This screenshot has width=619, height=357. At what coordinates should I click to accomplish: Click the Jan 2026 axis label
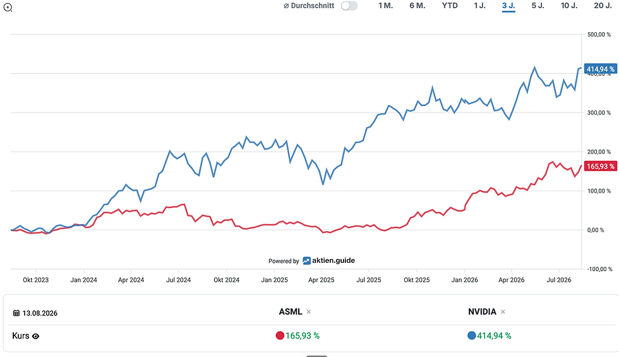(x=465, y=280)
